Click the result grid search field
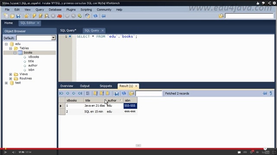Image resolution: width=277 pixels, height=155 pixels. pyautogui.click(x=148, y=93)
